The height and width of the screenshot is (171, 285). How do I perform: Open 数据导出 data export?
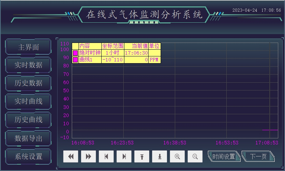28,138
